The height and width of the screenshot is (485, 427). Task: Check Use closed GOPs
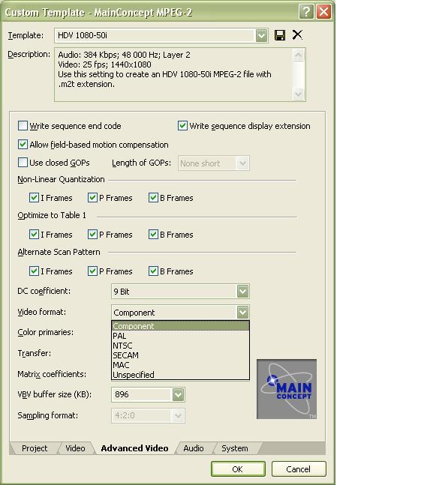23,163
